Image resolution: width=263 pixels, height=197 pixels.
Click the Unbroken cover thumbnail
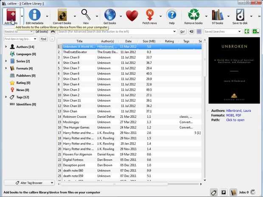click(x=234, y=70)
